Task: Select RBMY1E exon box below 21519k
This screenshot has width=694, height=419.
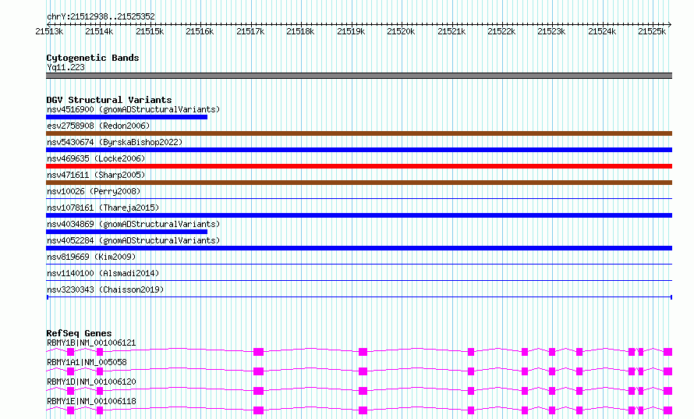Action: [x=363, y=410]
